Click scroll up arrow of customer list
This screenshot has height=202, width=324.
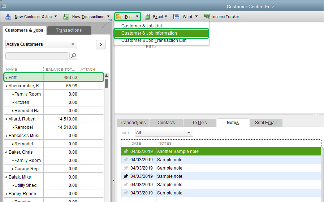point(107,75)
